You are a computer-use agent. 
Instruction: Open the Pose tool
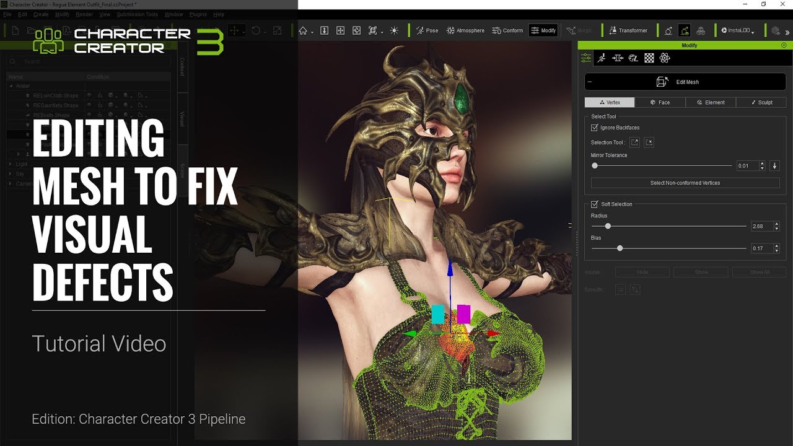click(x=427, y=30)
